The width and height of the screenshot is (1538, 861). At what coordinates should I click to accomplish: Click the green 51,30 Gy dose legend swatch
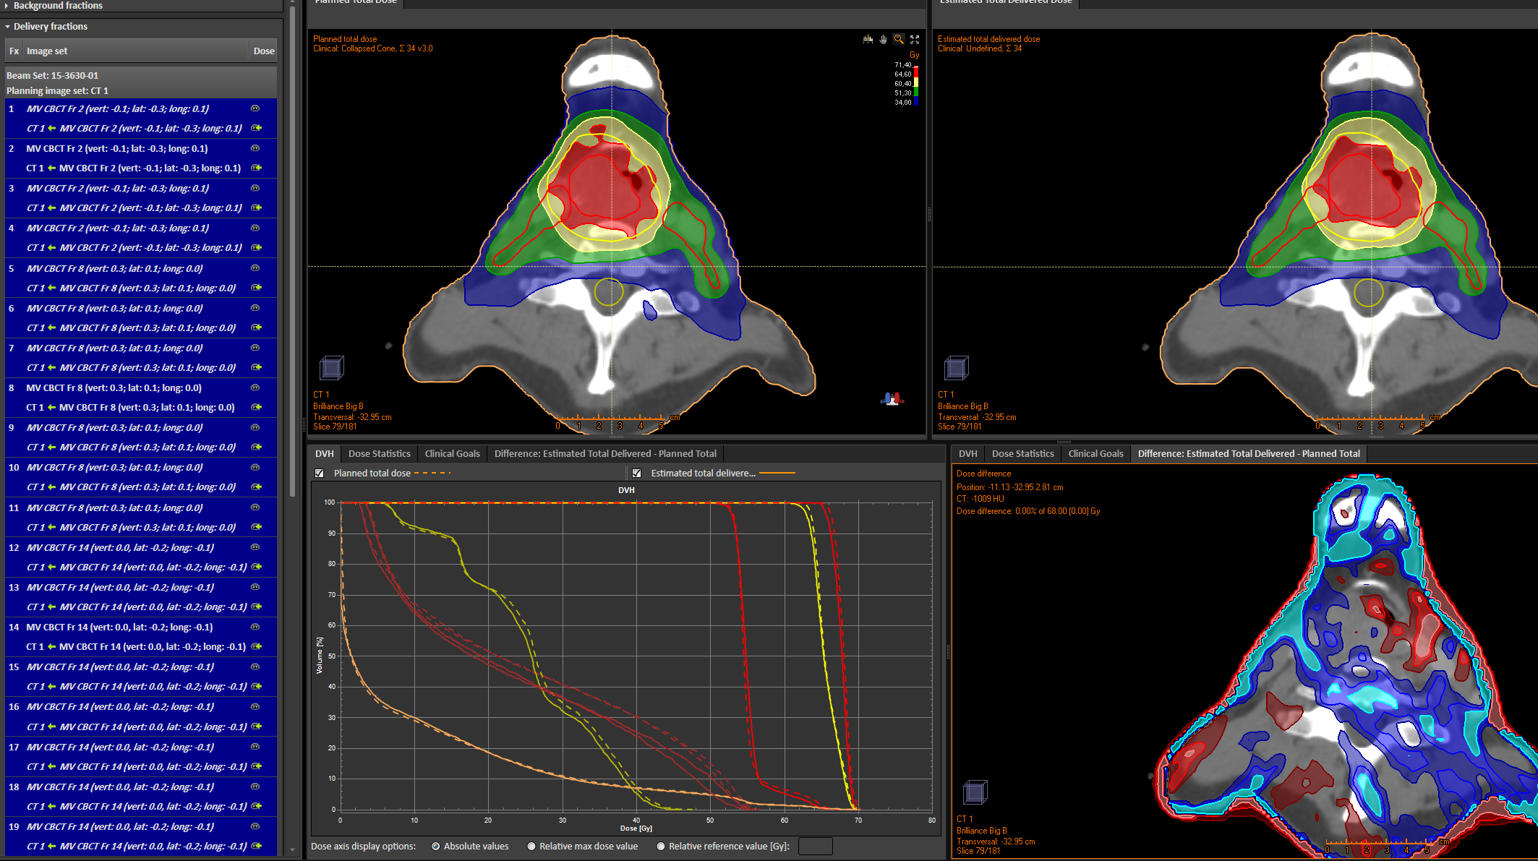916,92
